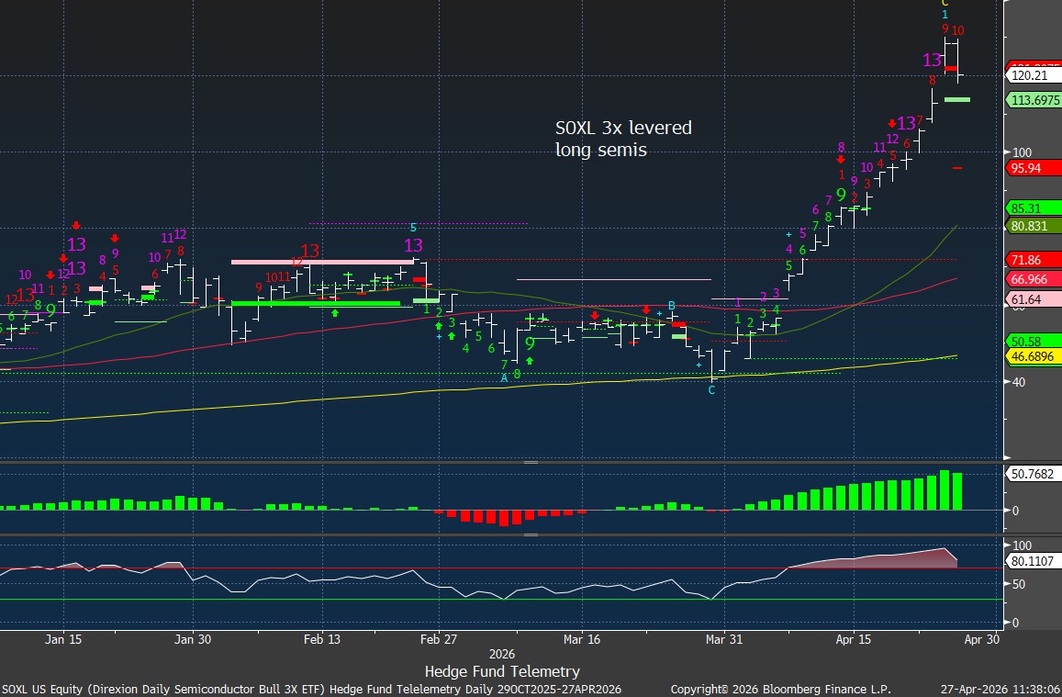This screenshot has height=697, width=1062.
Task: Click the 50.7682 histogram value label
Action: [x=1032, y=474]
